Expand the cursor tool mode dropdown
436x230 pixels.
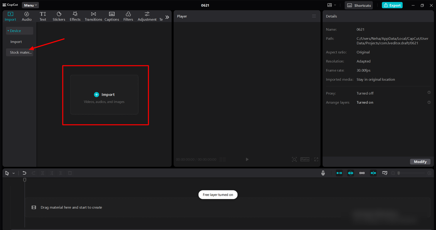tap(14, 173)
